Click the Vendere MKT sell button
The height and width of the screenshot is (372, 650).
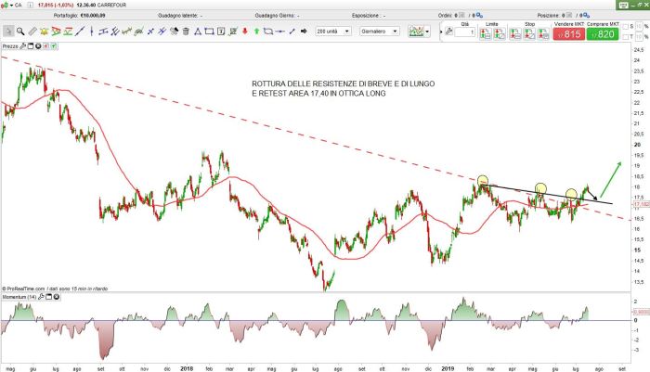pyautogui.click(x=570, y=33)
